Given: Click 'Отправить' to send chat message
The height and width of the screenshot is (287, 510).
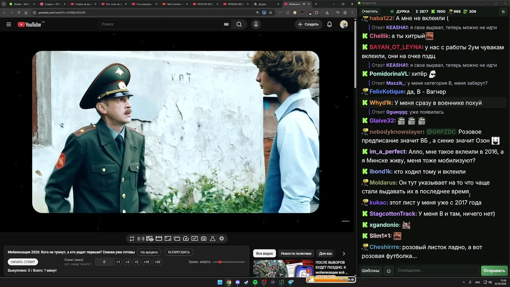Looking at the screenshot, I should pyautogui.click(x=494, y=271).
